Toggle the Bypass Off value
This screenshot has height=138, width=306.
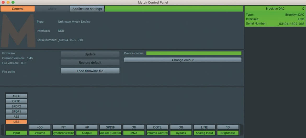181,127
